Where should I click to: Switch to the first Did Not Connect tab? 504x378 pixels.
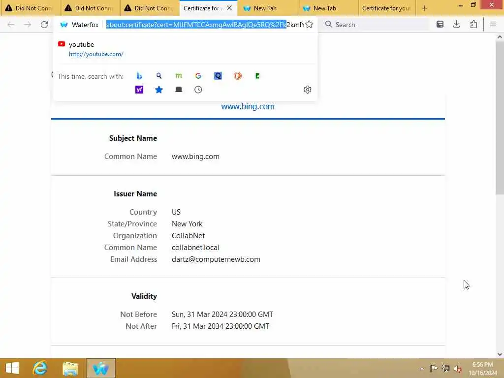[31, 8]
